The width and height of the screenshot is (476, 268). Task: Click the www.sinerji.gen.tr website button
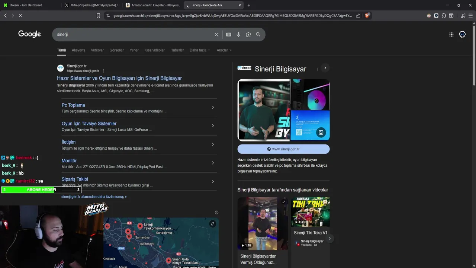point(283,149)
